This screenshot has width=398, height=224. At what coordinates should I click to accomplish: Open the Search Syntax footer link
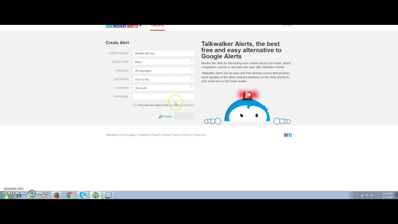pos(161,135)
